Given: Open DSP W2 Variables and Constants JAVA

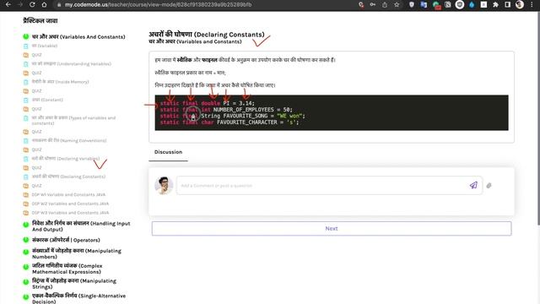Looking at the screenshot, I should (70, 204).
